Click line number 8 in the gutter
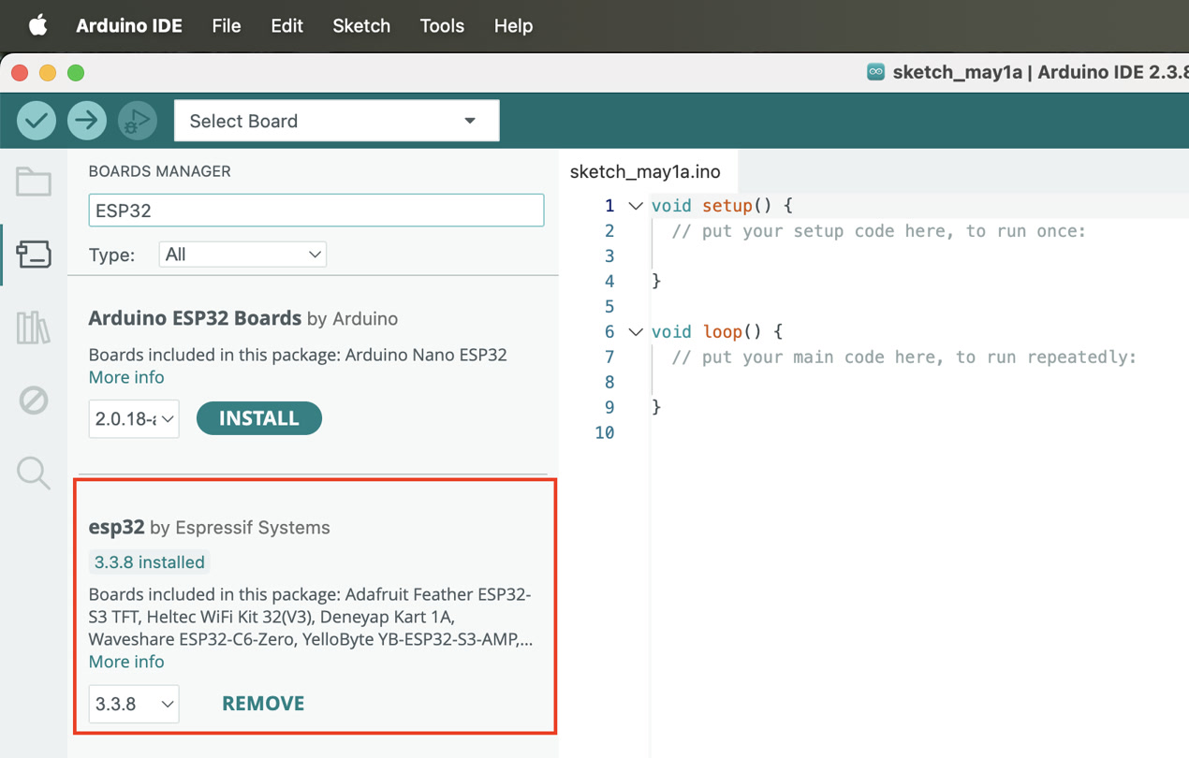The image size is (1189, 758). (x=609, y=383)
